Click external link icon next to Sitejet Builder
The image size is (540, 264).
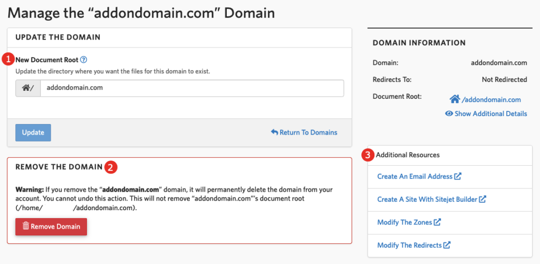pyautogui.click(x=483, y=199)
